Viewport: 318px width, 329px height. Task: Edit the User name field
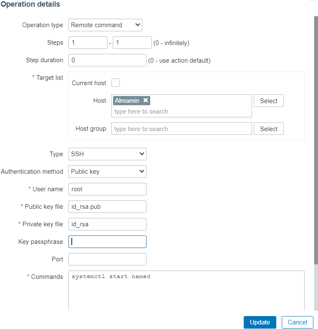click(107, 189)
